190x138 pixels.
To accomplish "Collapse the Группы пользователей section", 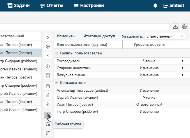I will pos(57,53).
